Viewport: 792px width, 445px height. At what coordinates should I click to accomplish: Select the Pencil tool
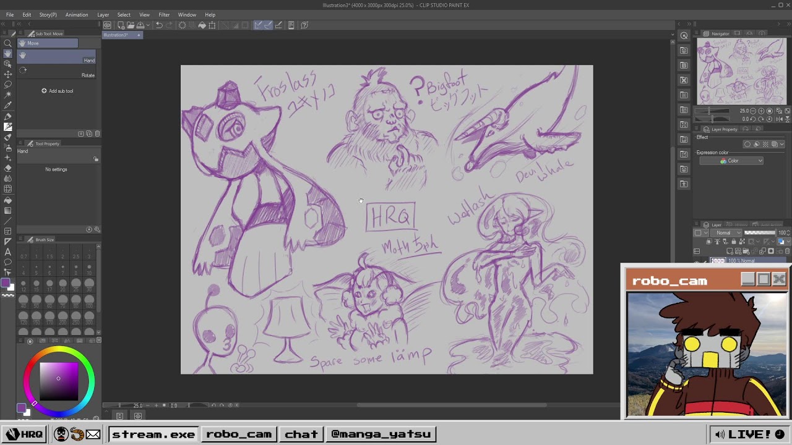click(8, 127)
